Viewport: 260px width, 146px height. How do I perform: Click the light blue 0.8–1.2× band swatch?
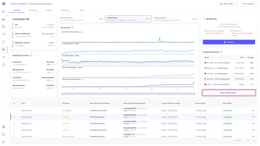coord(205,68)
